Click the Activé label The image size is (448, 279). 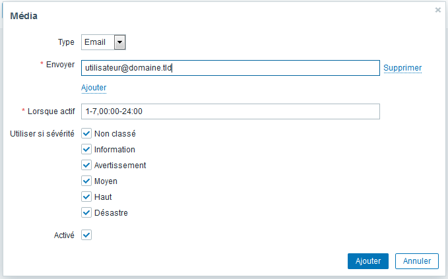point(64,235)
